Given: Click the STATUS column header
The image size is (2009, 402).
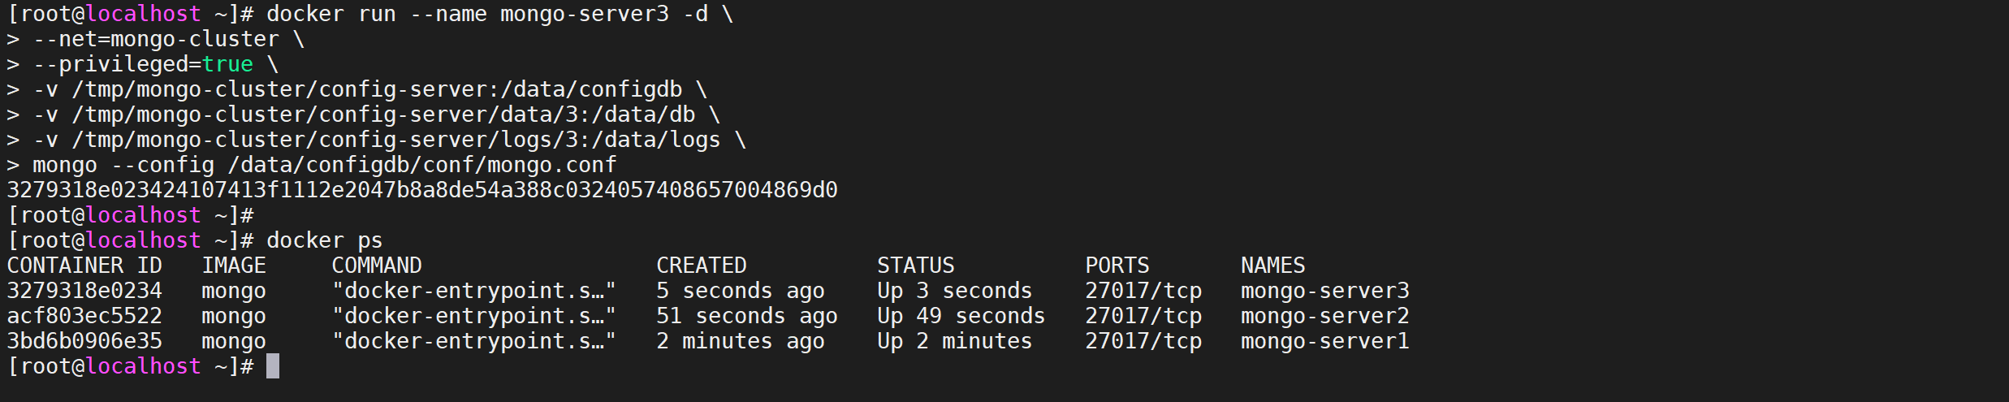Looking at the screenshot, I should coord(915,266).
